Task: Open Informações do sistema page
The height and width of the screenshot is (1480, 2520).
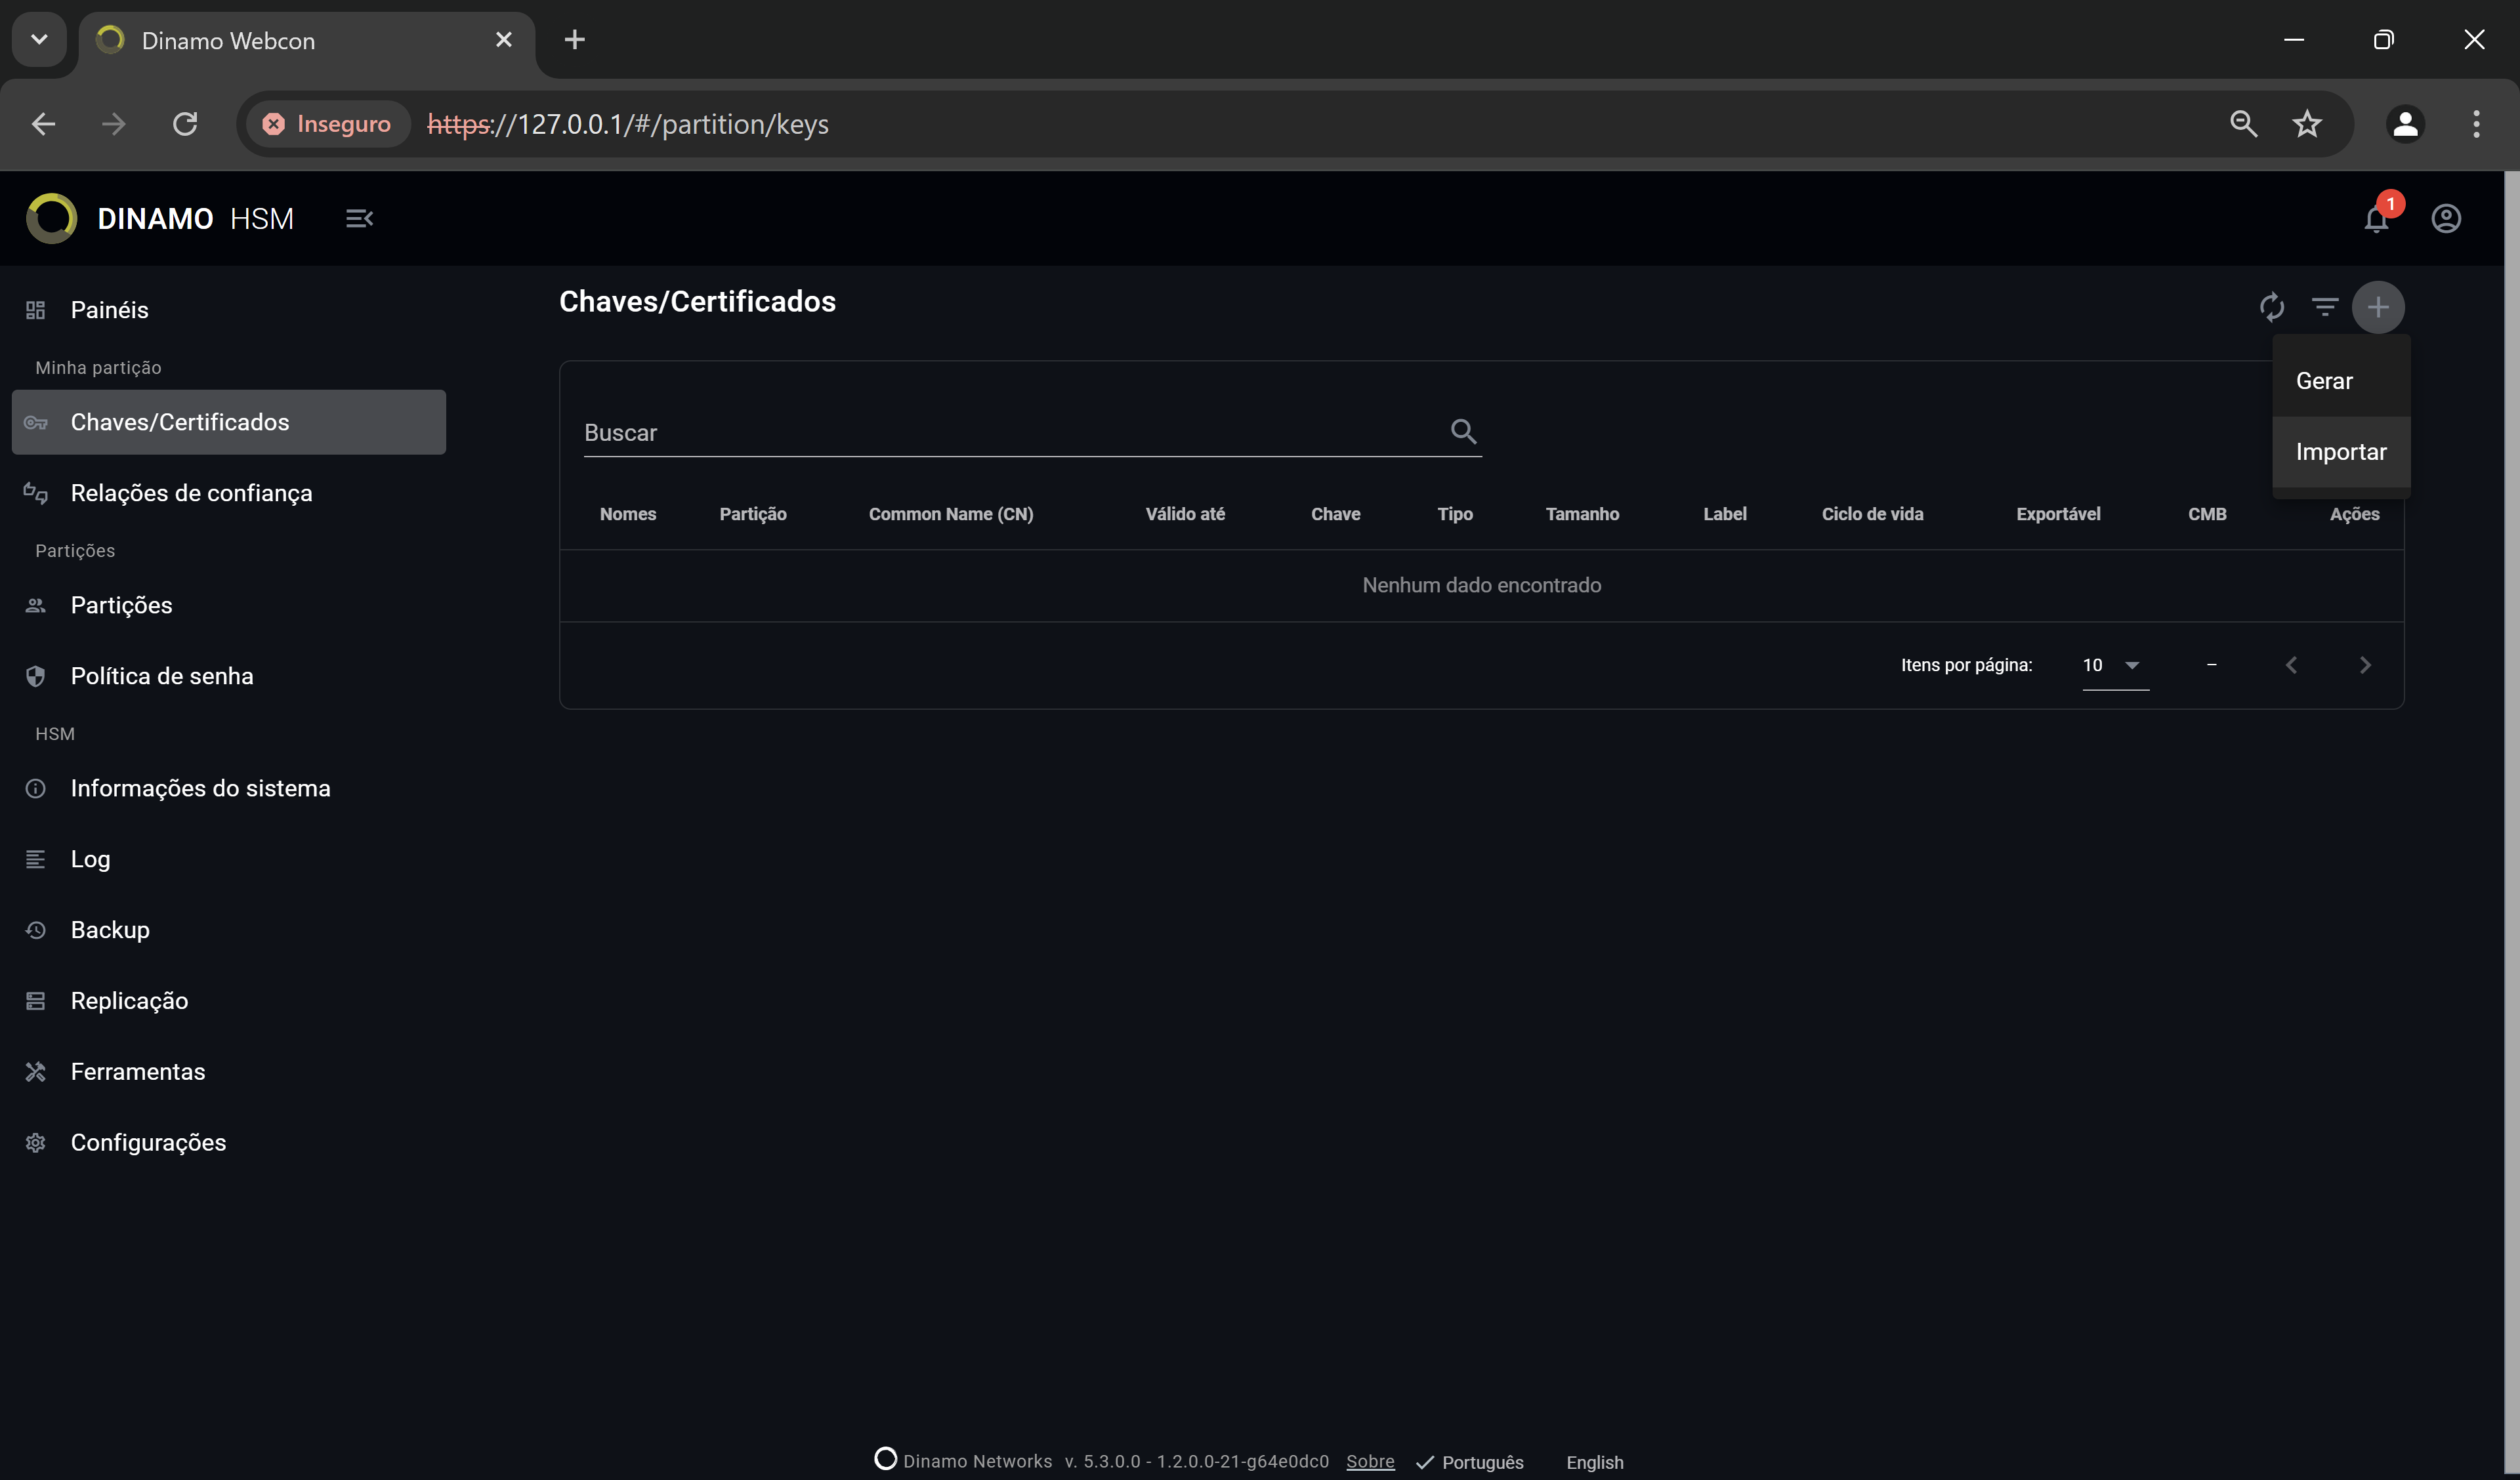Action: tap(229, 788)
